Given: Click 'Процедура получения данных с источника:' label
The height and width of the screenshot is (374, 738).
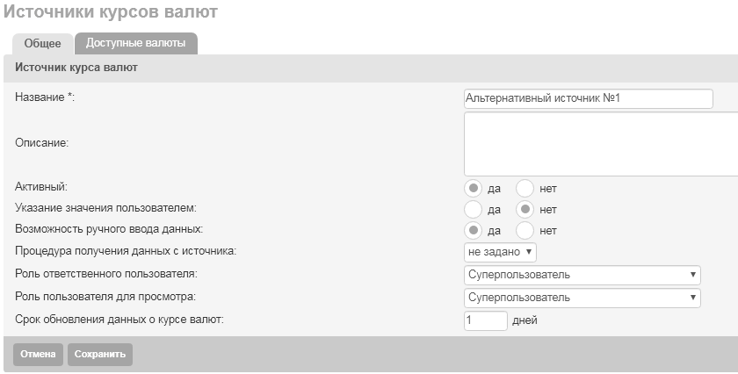Looking at the screenshot, I should pyautogui.click(x=126, y=251).
